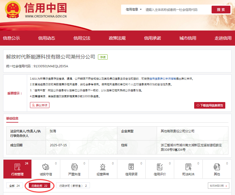This screenshot has height=195, width=235.
Task: Open the 处罚决定日期 sort dropdown
Action: 218,186
